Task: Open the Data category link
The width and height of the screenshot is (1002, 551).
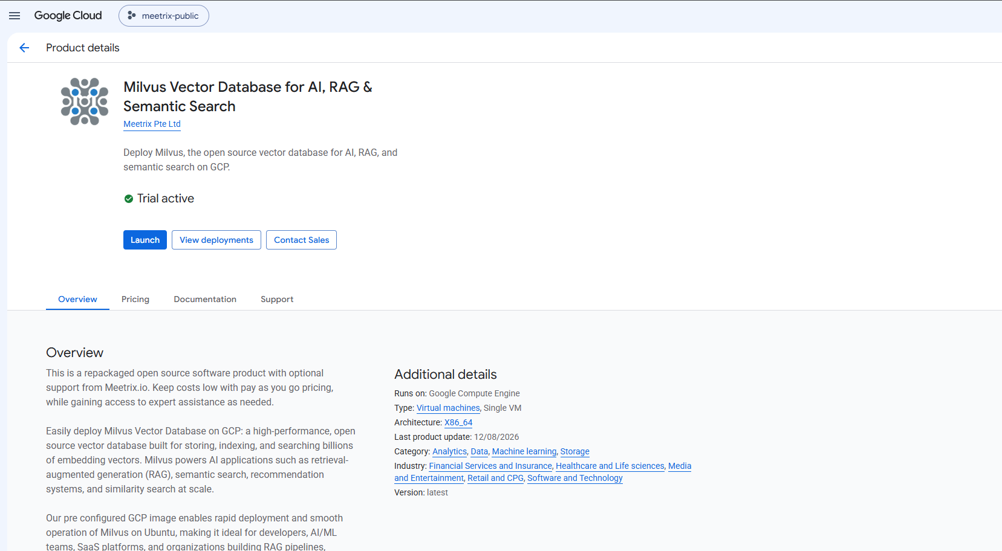Action: coord(480,451)
